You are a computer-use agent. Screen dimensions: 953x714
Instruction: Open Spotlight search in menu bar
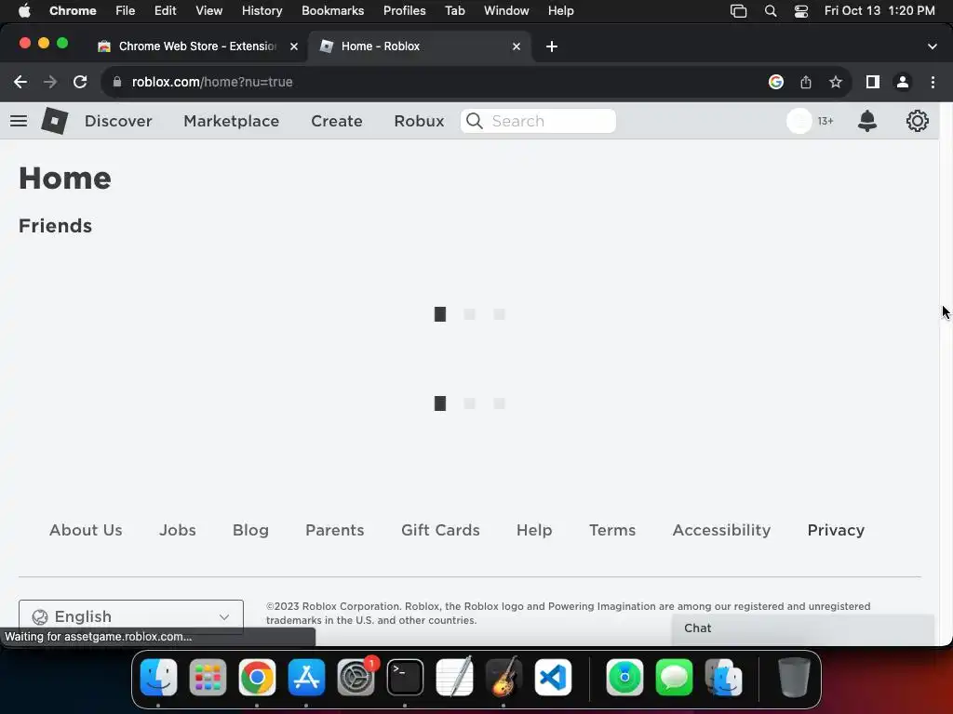(770, 11)
